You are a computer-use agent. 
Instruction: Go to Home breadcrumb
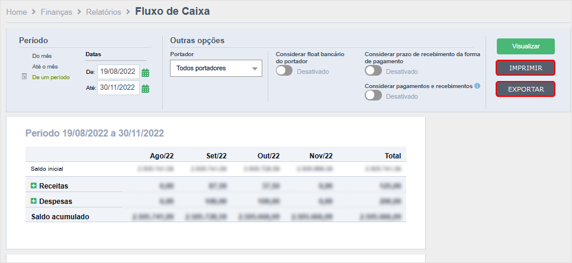[17, 12]
